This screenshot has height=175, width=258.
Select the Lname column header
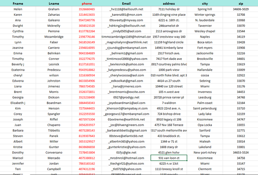pyautogui.click(x=54, y=4)
